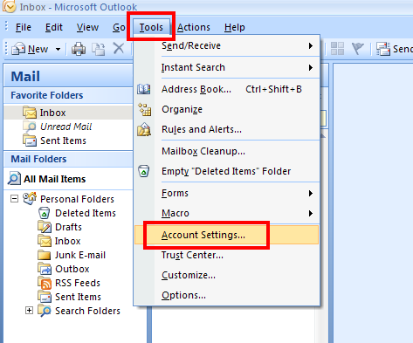
Task: Open the Instant Search submenu
Action: [x=226, y=67]
